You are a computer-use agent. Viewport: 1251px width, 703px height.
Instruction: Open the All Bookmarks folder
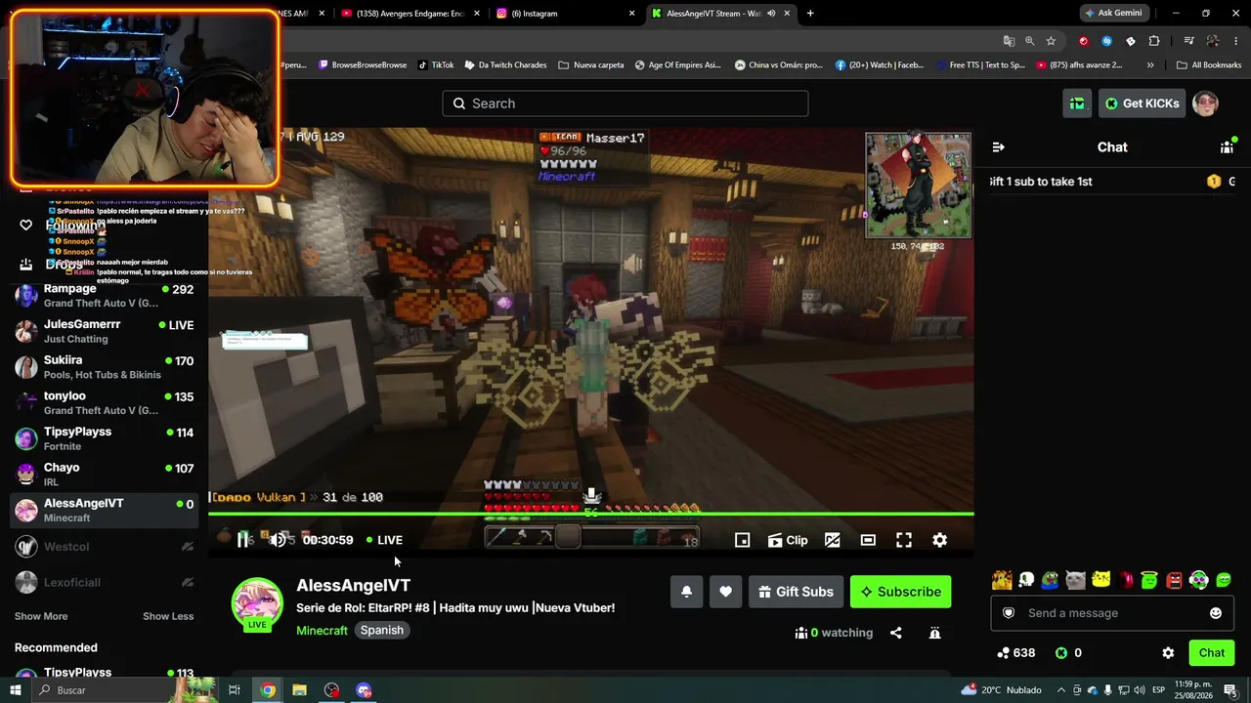click(1209, 65)
